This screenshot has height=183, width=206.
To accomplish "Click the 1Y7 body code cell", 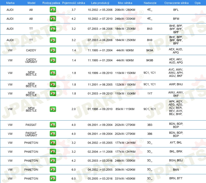I will point(149,93).
